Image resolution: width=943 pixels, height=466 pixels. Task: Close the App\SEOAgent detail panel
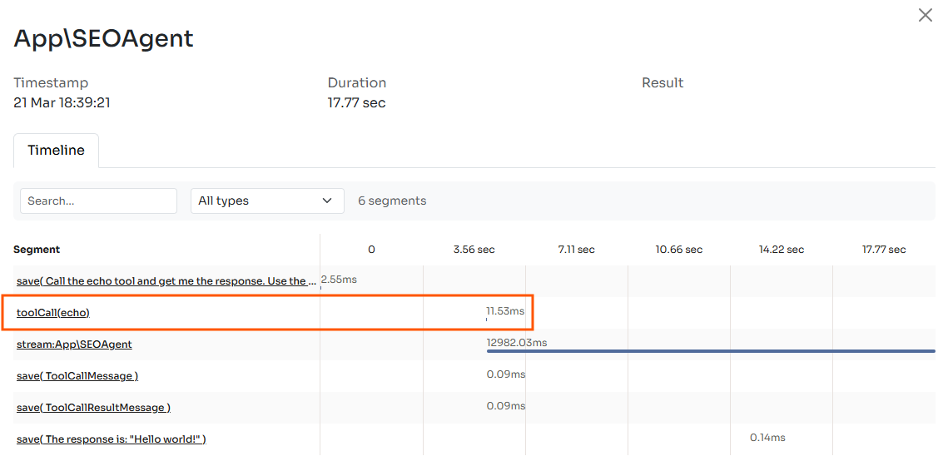(x=925, y=15)
